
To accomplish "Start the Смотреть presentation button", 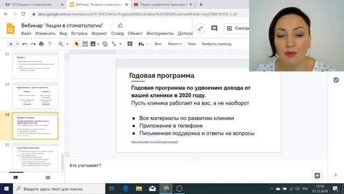I will tap(236, 29).
